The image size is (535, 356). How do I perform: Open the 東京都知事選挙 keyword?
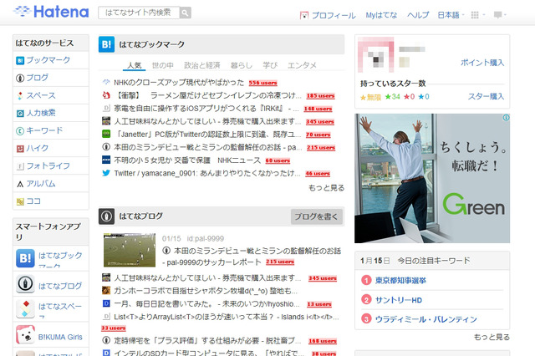(x=400, y=280)
